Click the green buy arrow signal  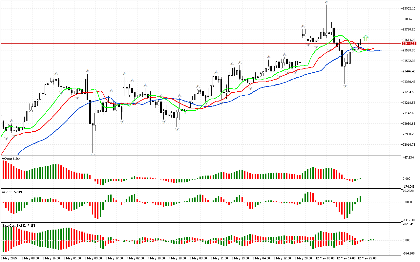pos(366,38)
